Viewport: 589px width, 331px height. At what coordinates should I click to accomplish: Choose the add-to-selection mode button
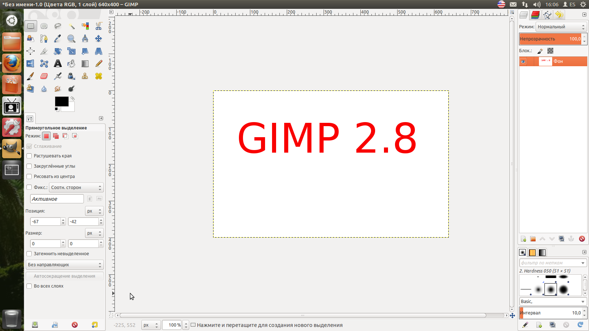tap(56, 136)
